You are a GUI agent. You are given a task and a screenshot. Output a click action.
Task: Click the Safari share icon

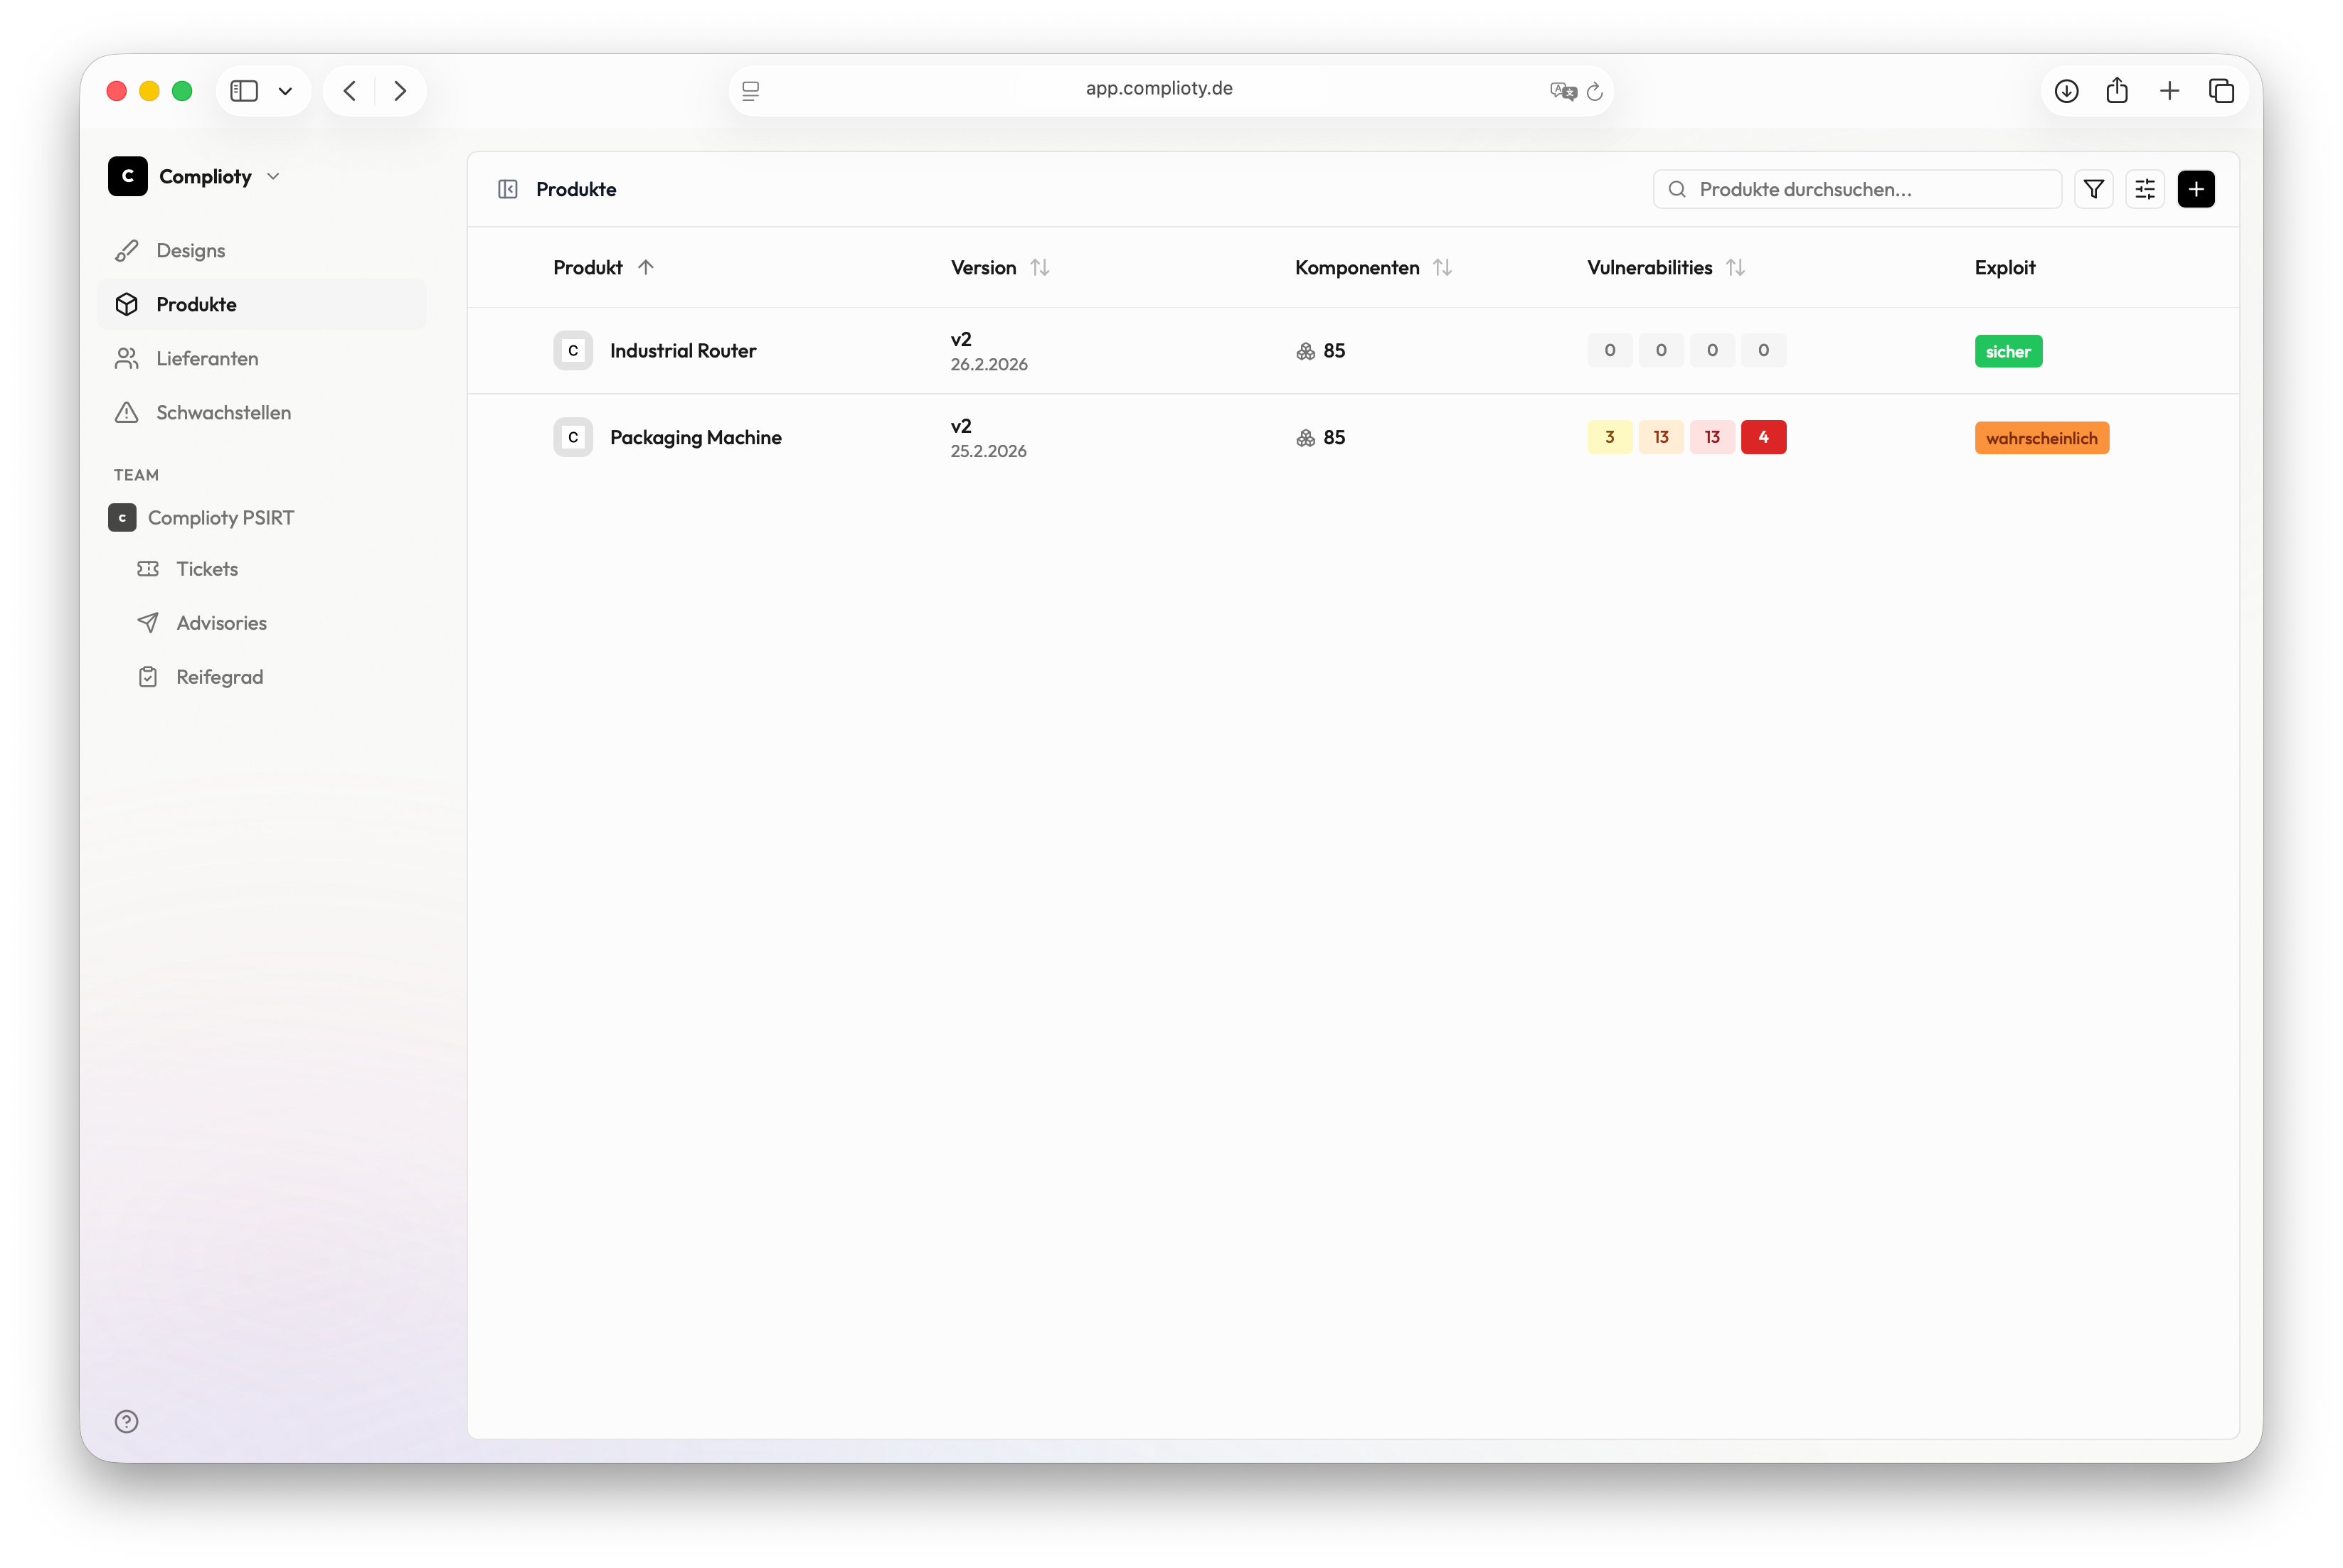(x=2116, y=91)
